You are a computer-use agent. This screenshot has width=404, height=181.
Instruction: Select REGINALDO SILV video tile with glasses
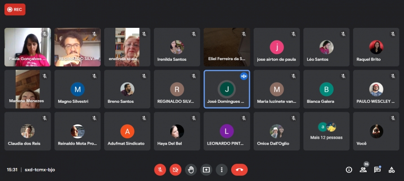click(77, 47)
